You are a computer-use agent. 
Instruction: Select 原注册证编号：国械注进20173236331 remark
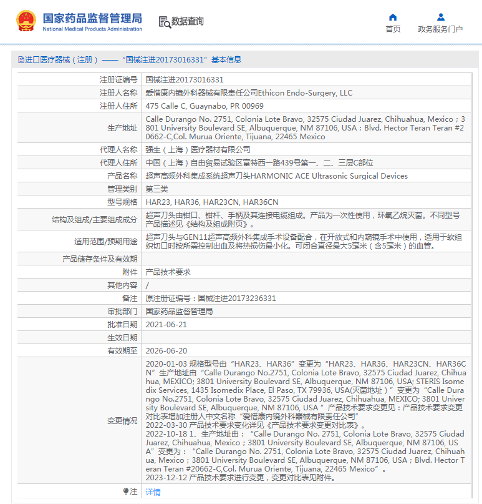pyautogui.click(x=211, y=299)
